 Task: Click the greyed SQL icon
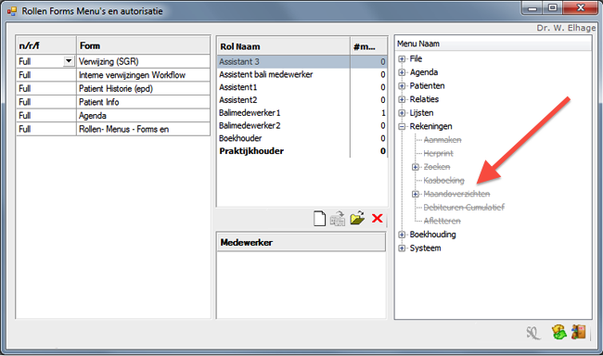(x=533, y=333)
